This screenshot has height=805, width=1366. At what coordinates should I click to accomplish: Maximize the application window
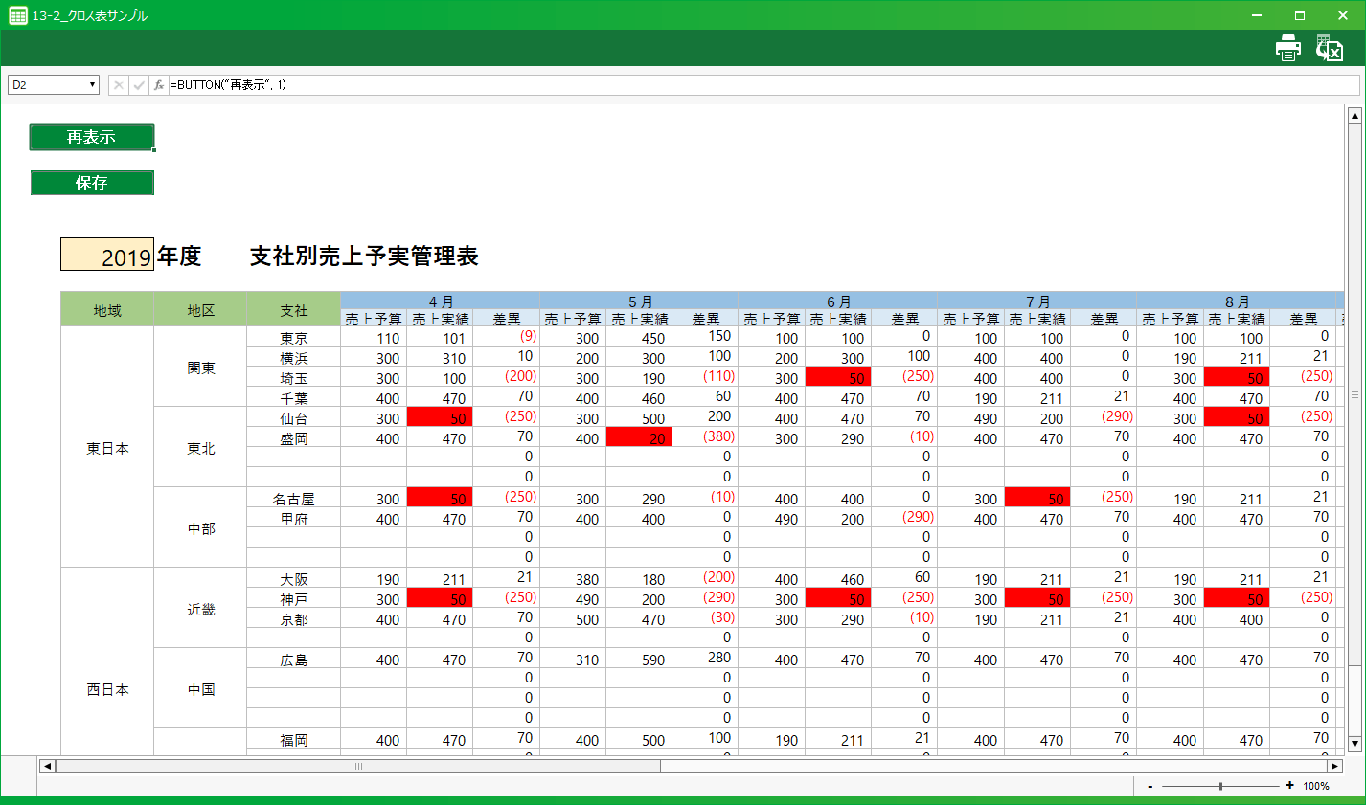point(1300,15)
